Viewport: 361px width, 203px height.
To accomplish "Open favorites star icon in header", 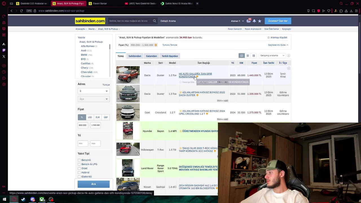I will coord(259,21).
